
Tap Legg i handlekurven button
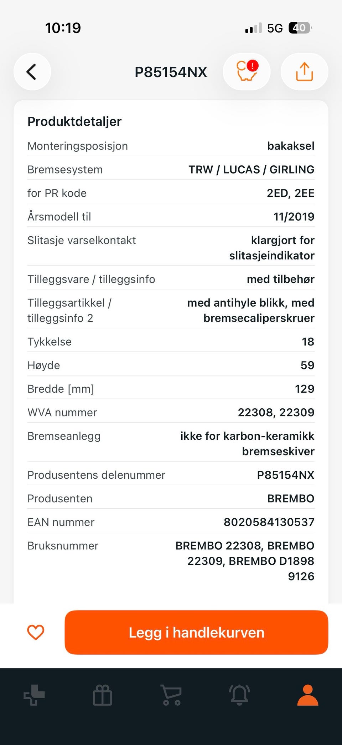(196, 632)
